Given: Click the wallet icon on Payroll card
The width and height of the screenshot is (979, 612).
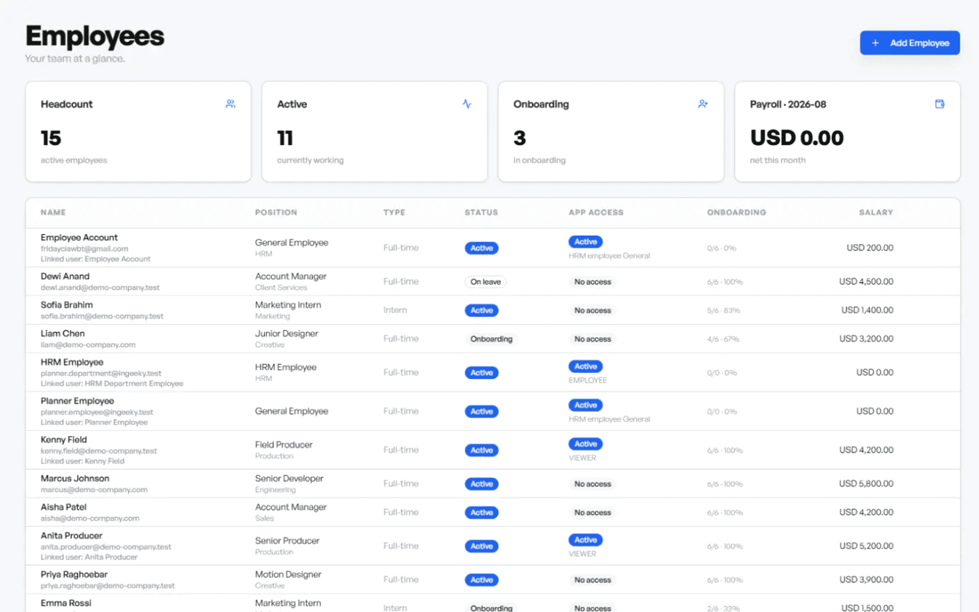Looking at the screenshot, I should tap(940, 104).
